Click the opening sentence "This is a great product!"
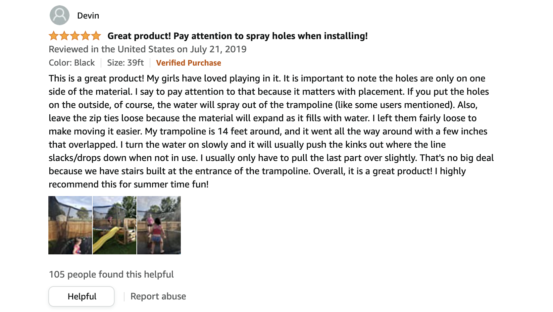Screen dimensions: 553x312 tap(96, 78)
